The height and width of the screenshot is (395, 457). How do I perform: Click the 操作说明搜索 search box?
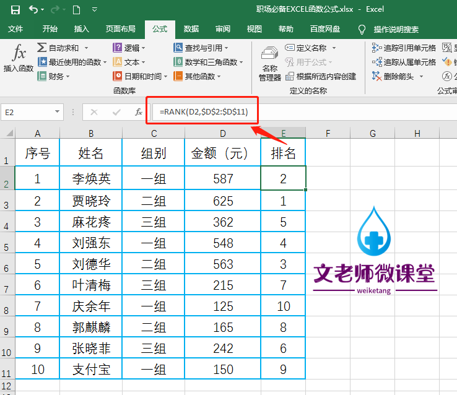[396, 30]
